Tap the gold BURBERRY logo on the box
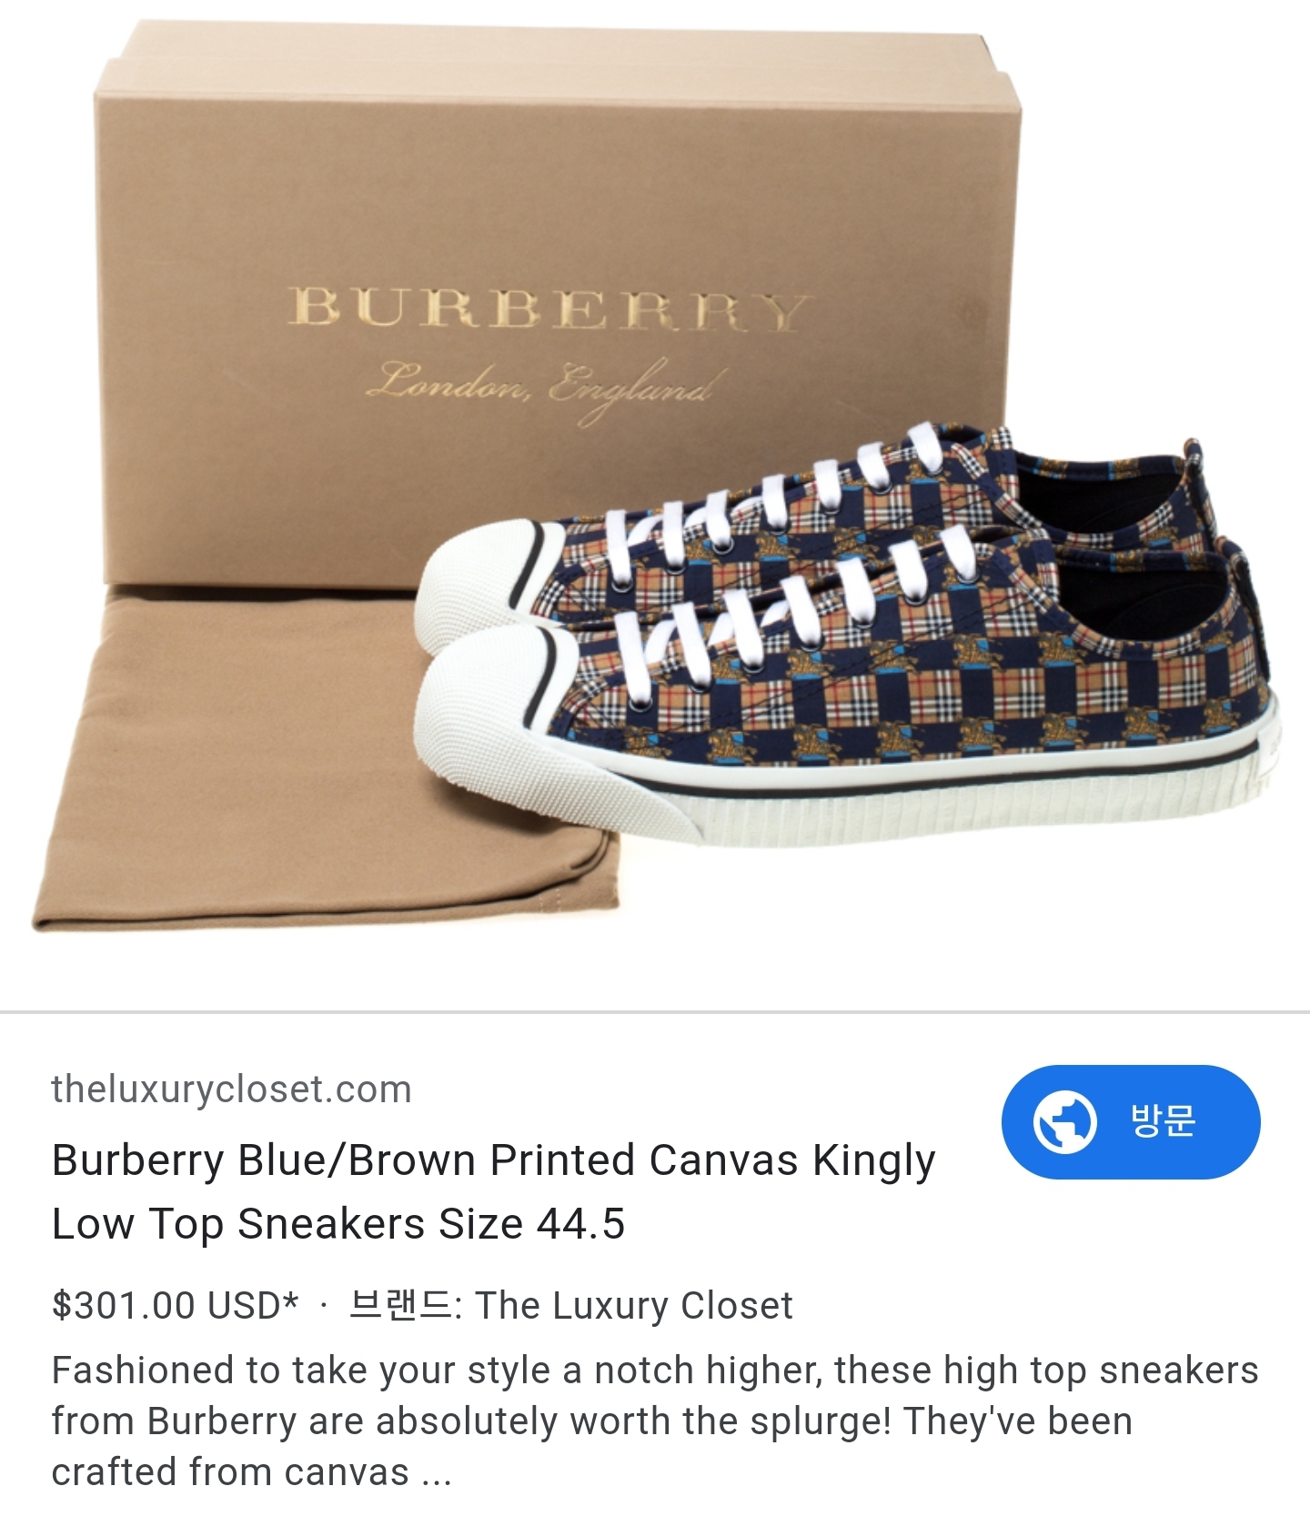Image resolution: width=1310 pixels, height=1516 pixels. coord(549,309)
